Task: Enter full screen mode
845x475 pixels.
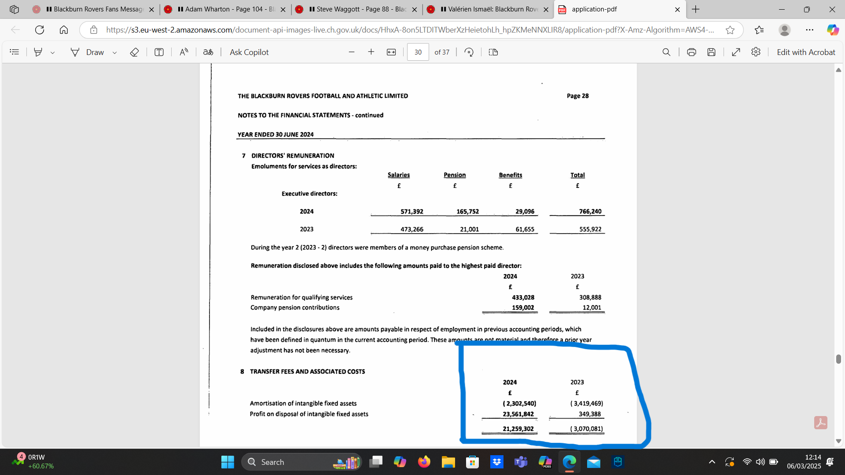Action: 736,52
